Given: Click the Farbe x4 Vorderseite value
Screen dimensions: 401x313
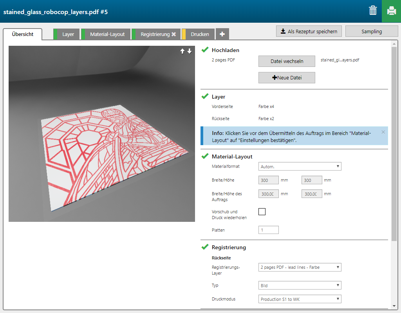Looking at the screenshot, I should [x=266, y=106].
